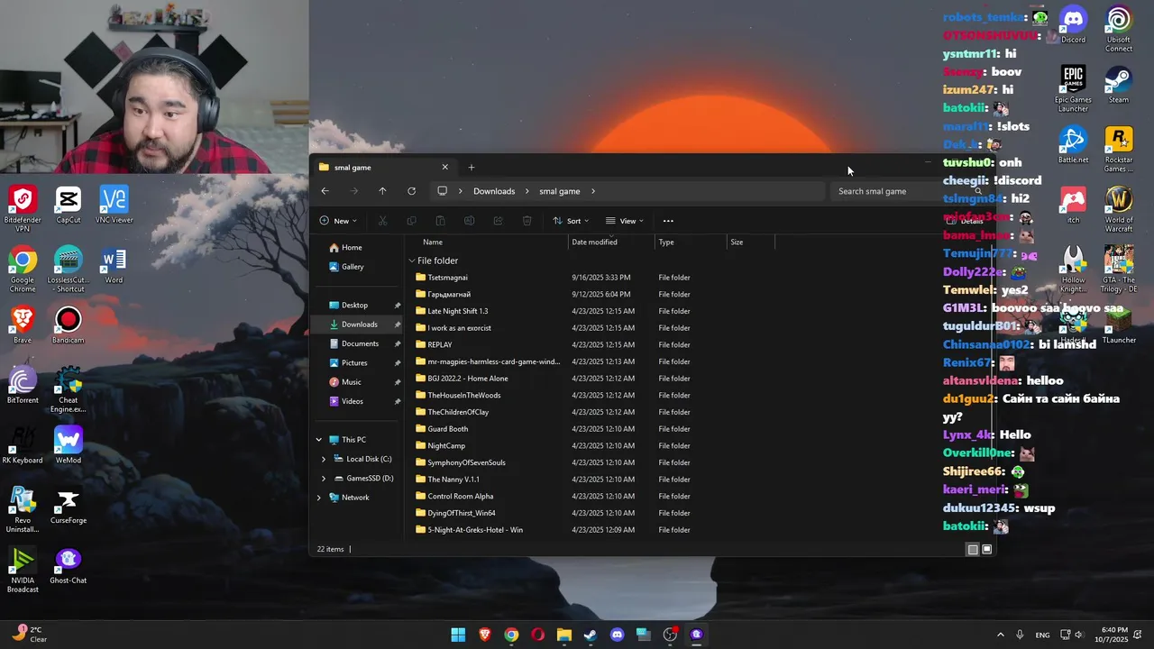The height and width of the screenshot is (649, 1154).
Task: Launch CapCut from the desktop
Action: tap(69, 205)
